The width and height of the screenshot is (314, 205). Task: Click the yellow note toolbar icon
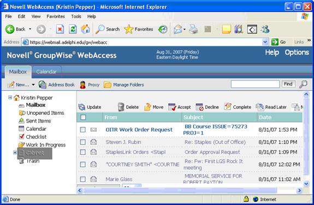tap(226, 30)
